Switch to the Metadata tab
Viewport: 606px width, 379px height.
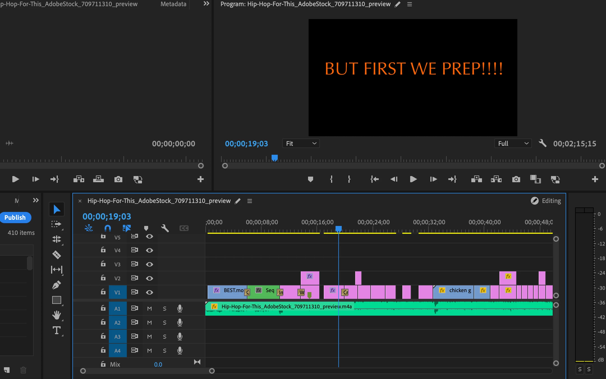point(173,4)
